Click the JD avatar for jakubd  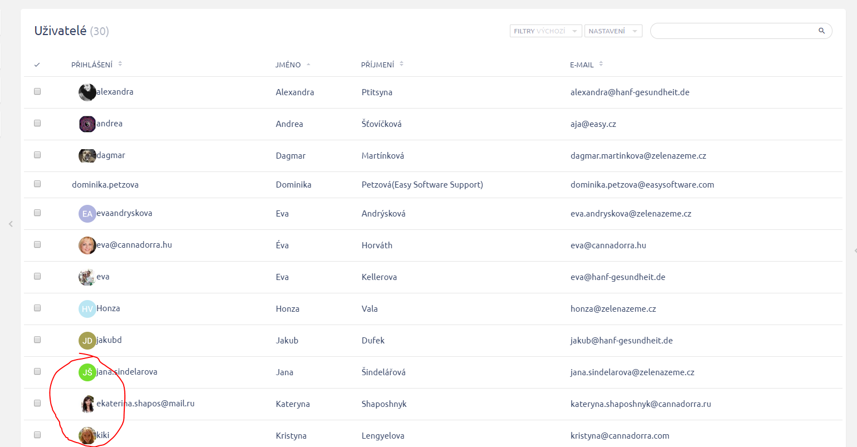pyautogui.click(x=87, y=341)
